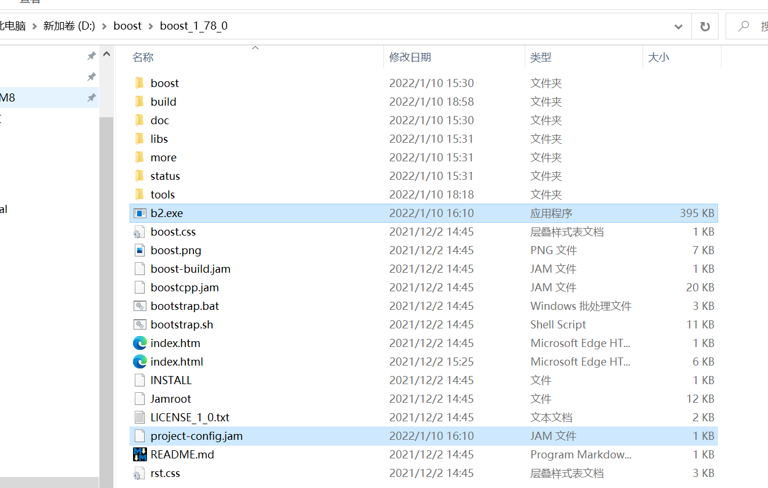Viewport: 768px width, 488px height.
Task: Click the refresh icon beside the address bar
Action: 704,26
